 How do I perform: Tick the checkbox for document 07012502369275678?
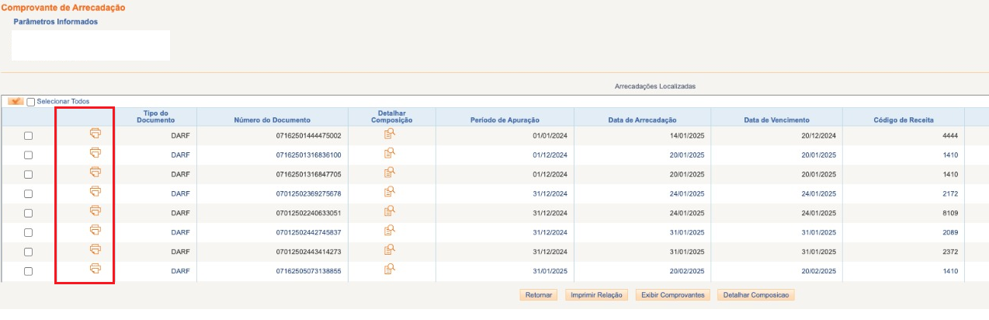29,193
